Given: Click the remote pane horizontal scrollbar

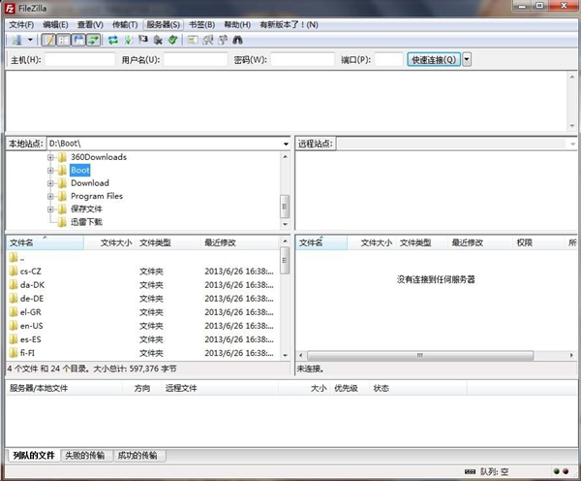Looking at the screenshot, I should (420, 355).
